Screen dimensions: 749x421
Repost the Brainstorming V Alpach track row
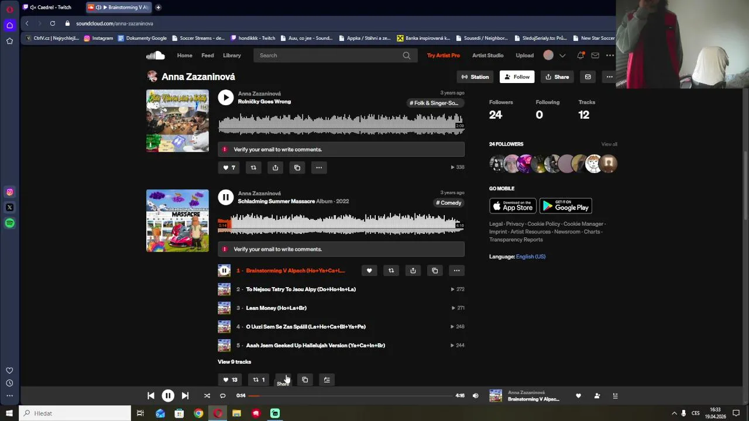(x=391, y=271)
